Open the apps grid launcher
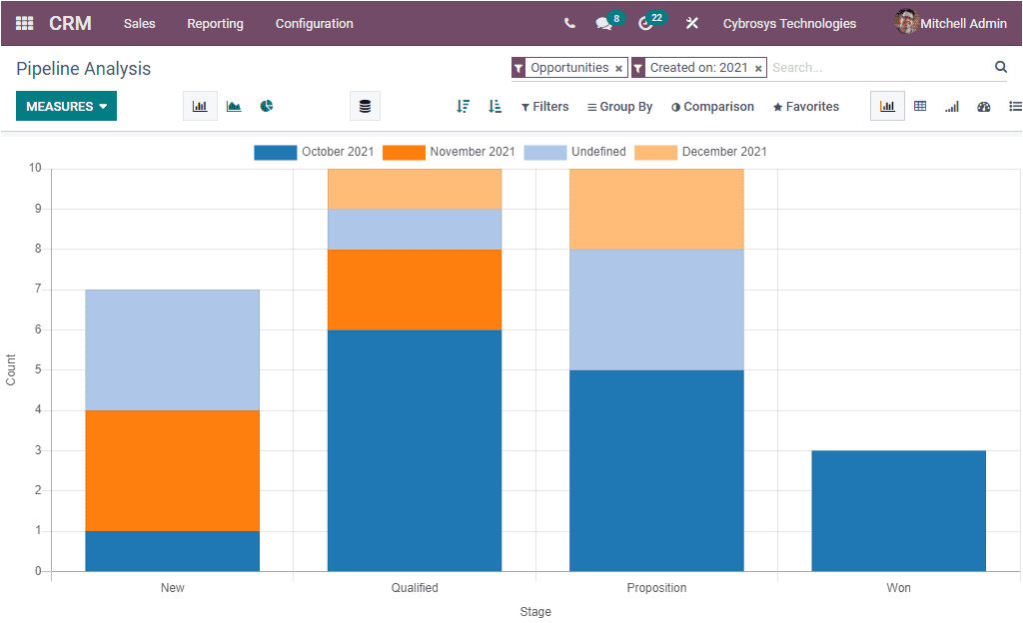 click(22, 23)
